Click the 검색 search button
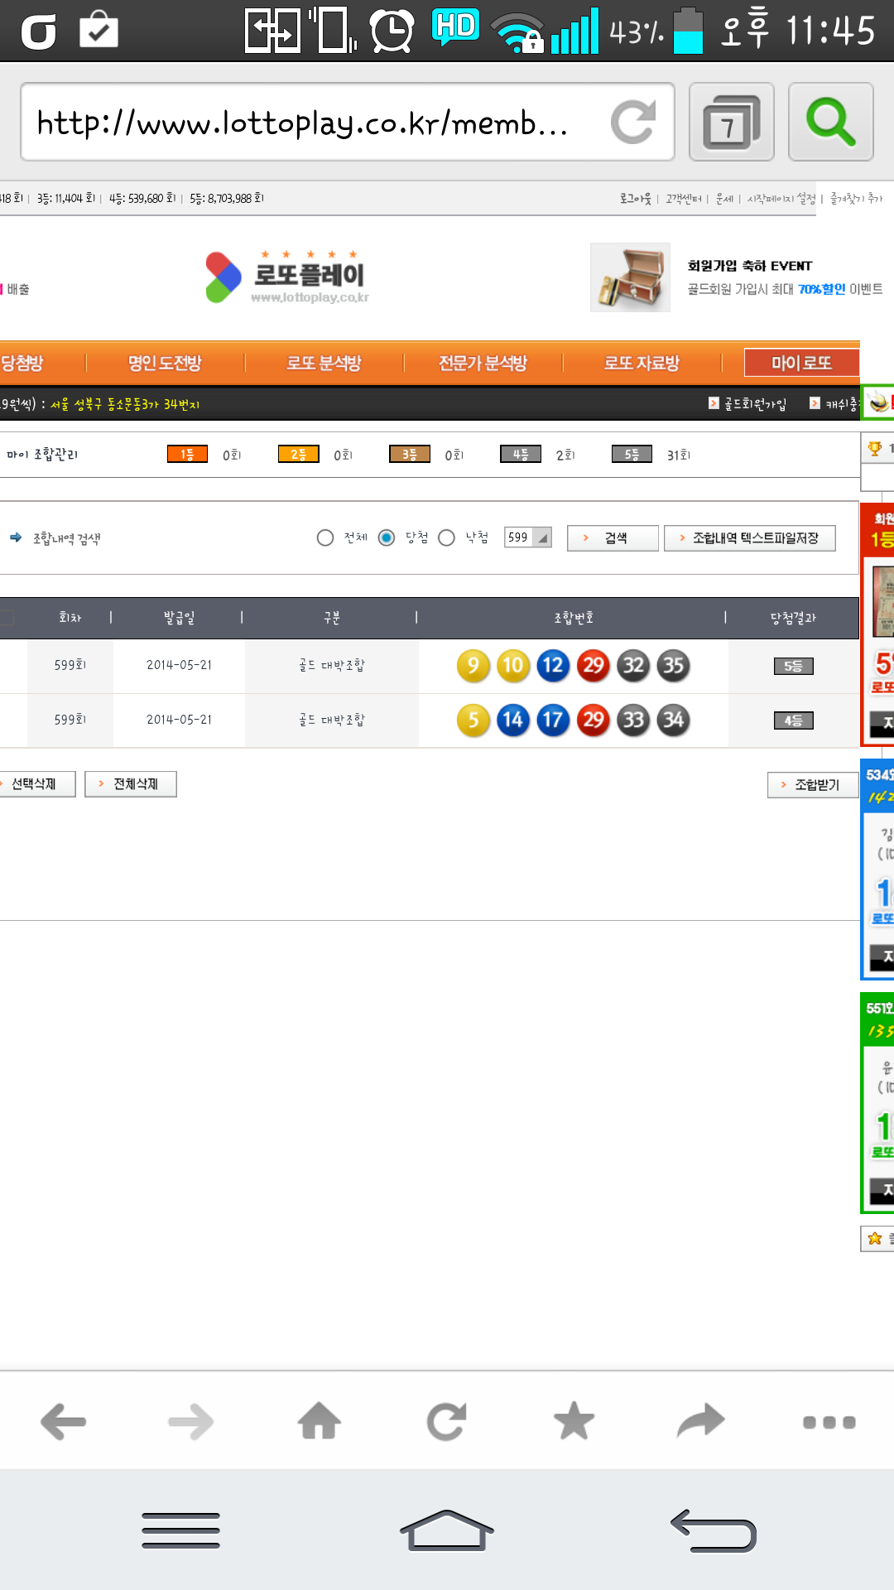 click(x=613, y=538)
